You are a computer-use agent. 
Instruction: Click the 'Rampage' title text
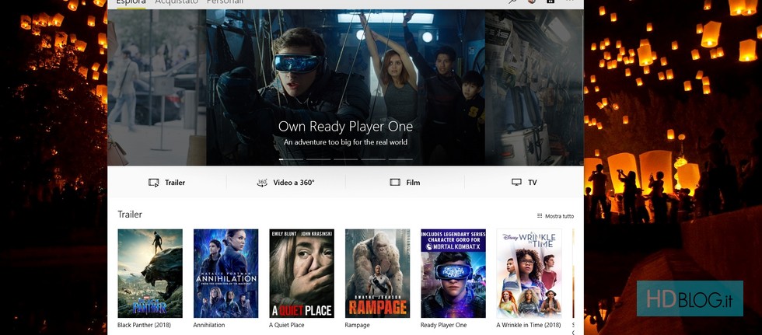click(x=357, y=325)
